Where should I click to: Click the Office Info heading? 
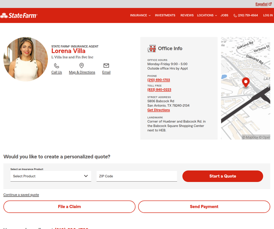tap(170, 48)
